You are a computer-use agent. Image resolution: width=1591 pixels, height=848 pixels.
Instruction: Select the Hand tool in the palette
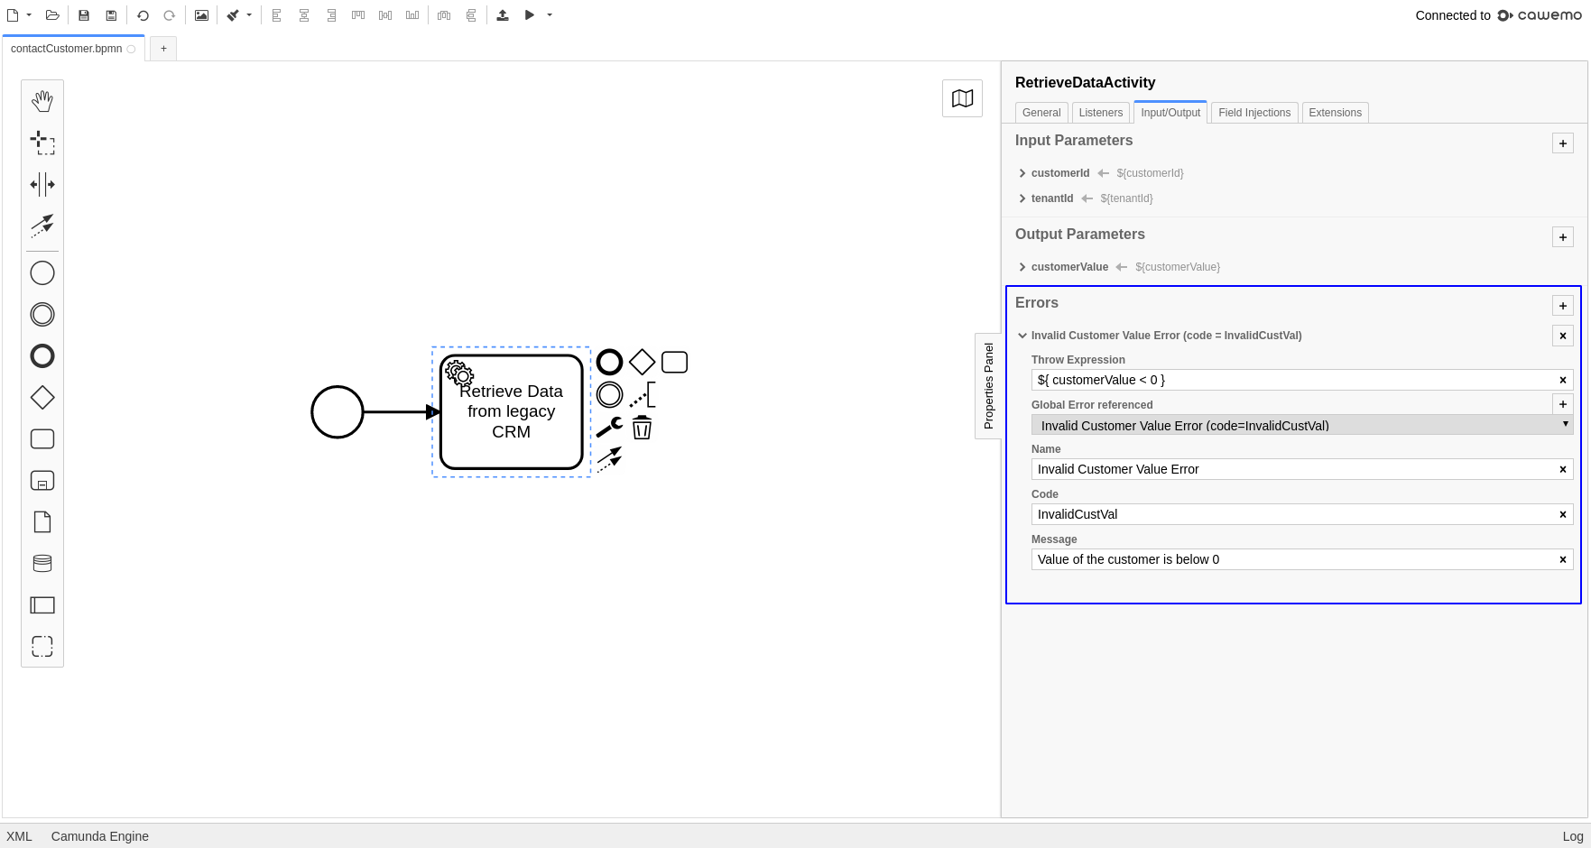click(42, 101)
